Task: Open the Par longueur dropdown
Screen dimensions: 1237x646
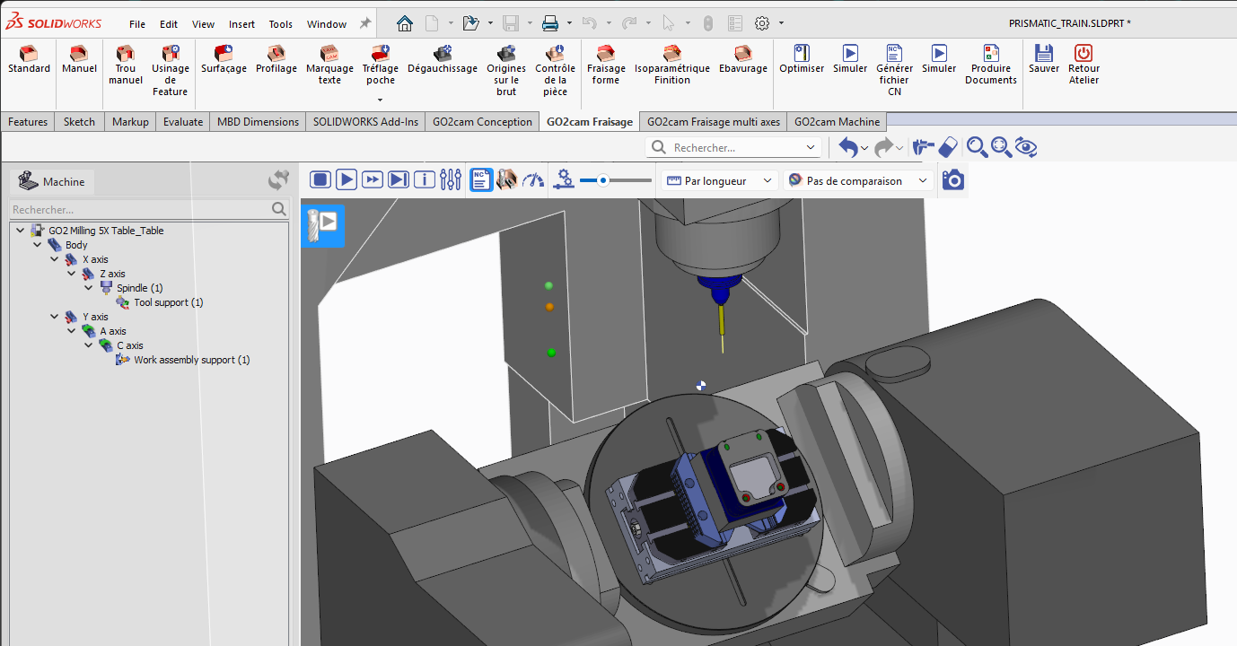Action: 720,180
